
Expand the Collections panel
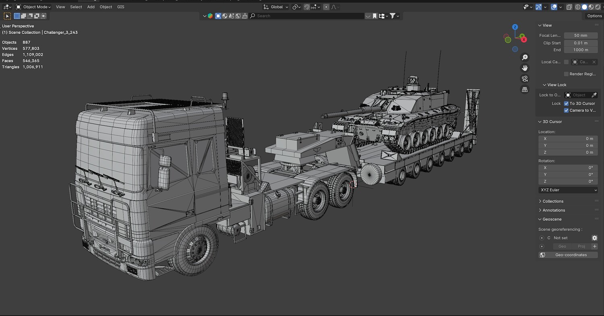[x=551, y=201]
